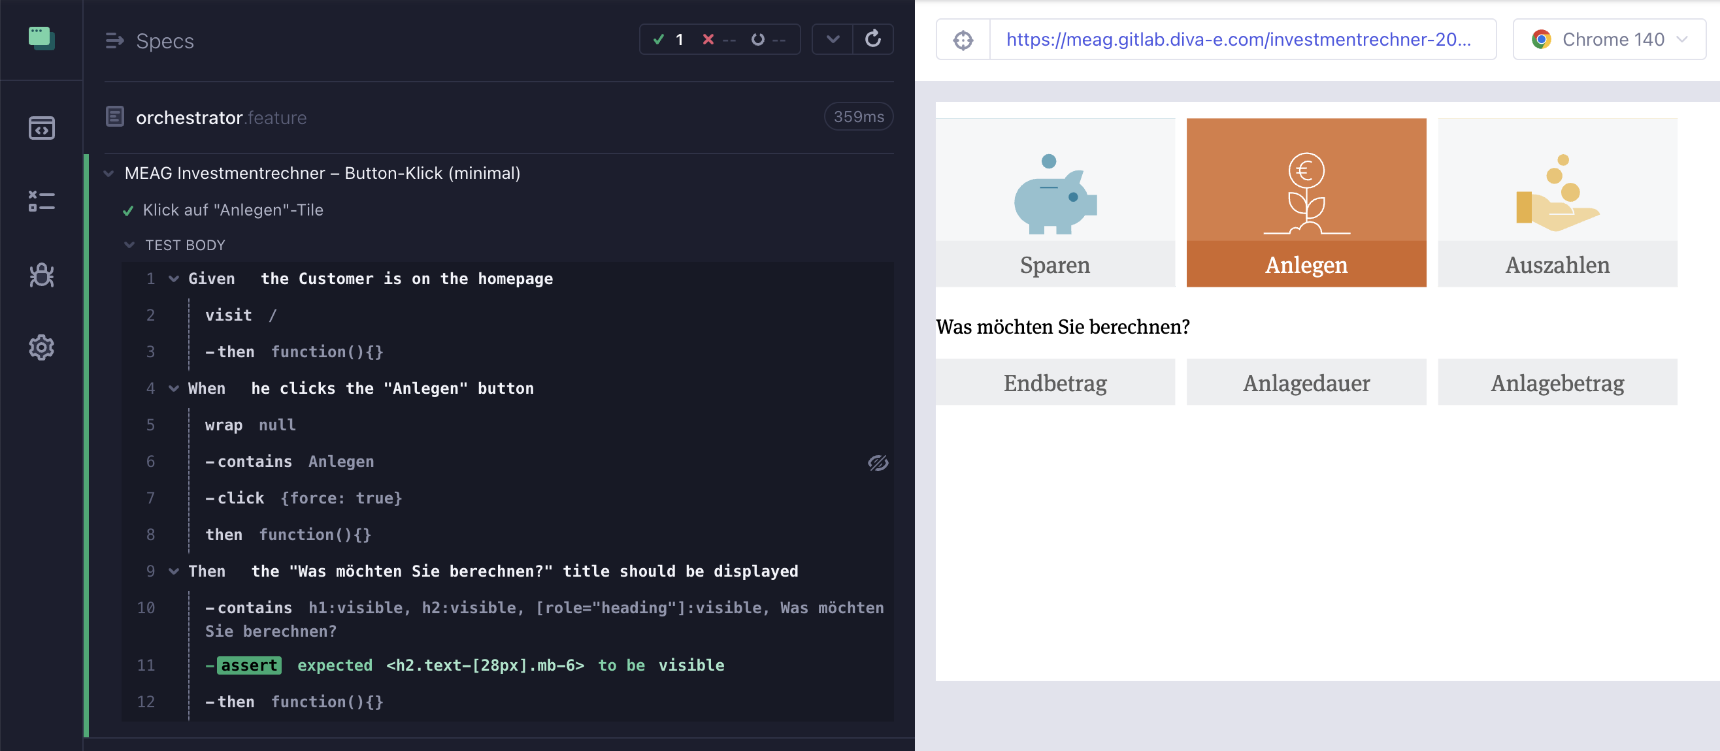
Task: Open the Specs list sidebar icon
Action: (x=41, y=127)
